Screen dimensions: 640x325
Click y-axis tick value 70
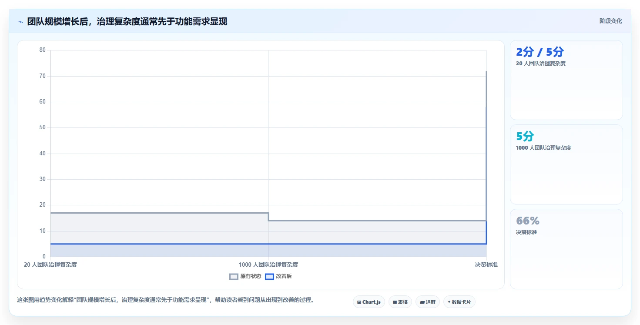tap(42, 76)
